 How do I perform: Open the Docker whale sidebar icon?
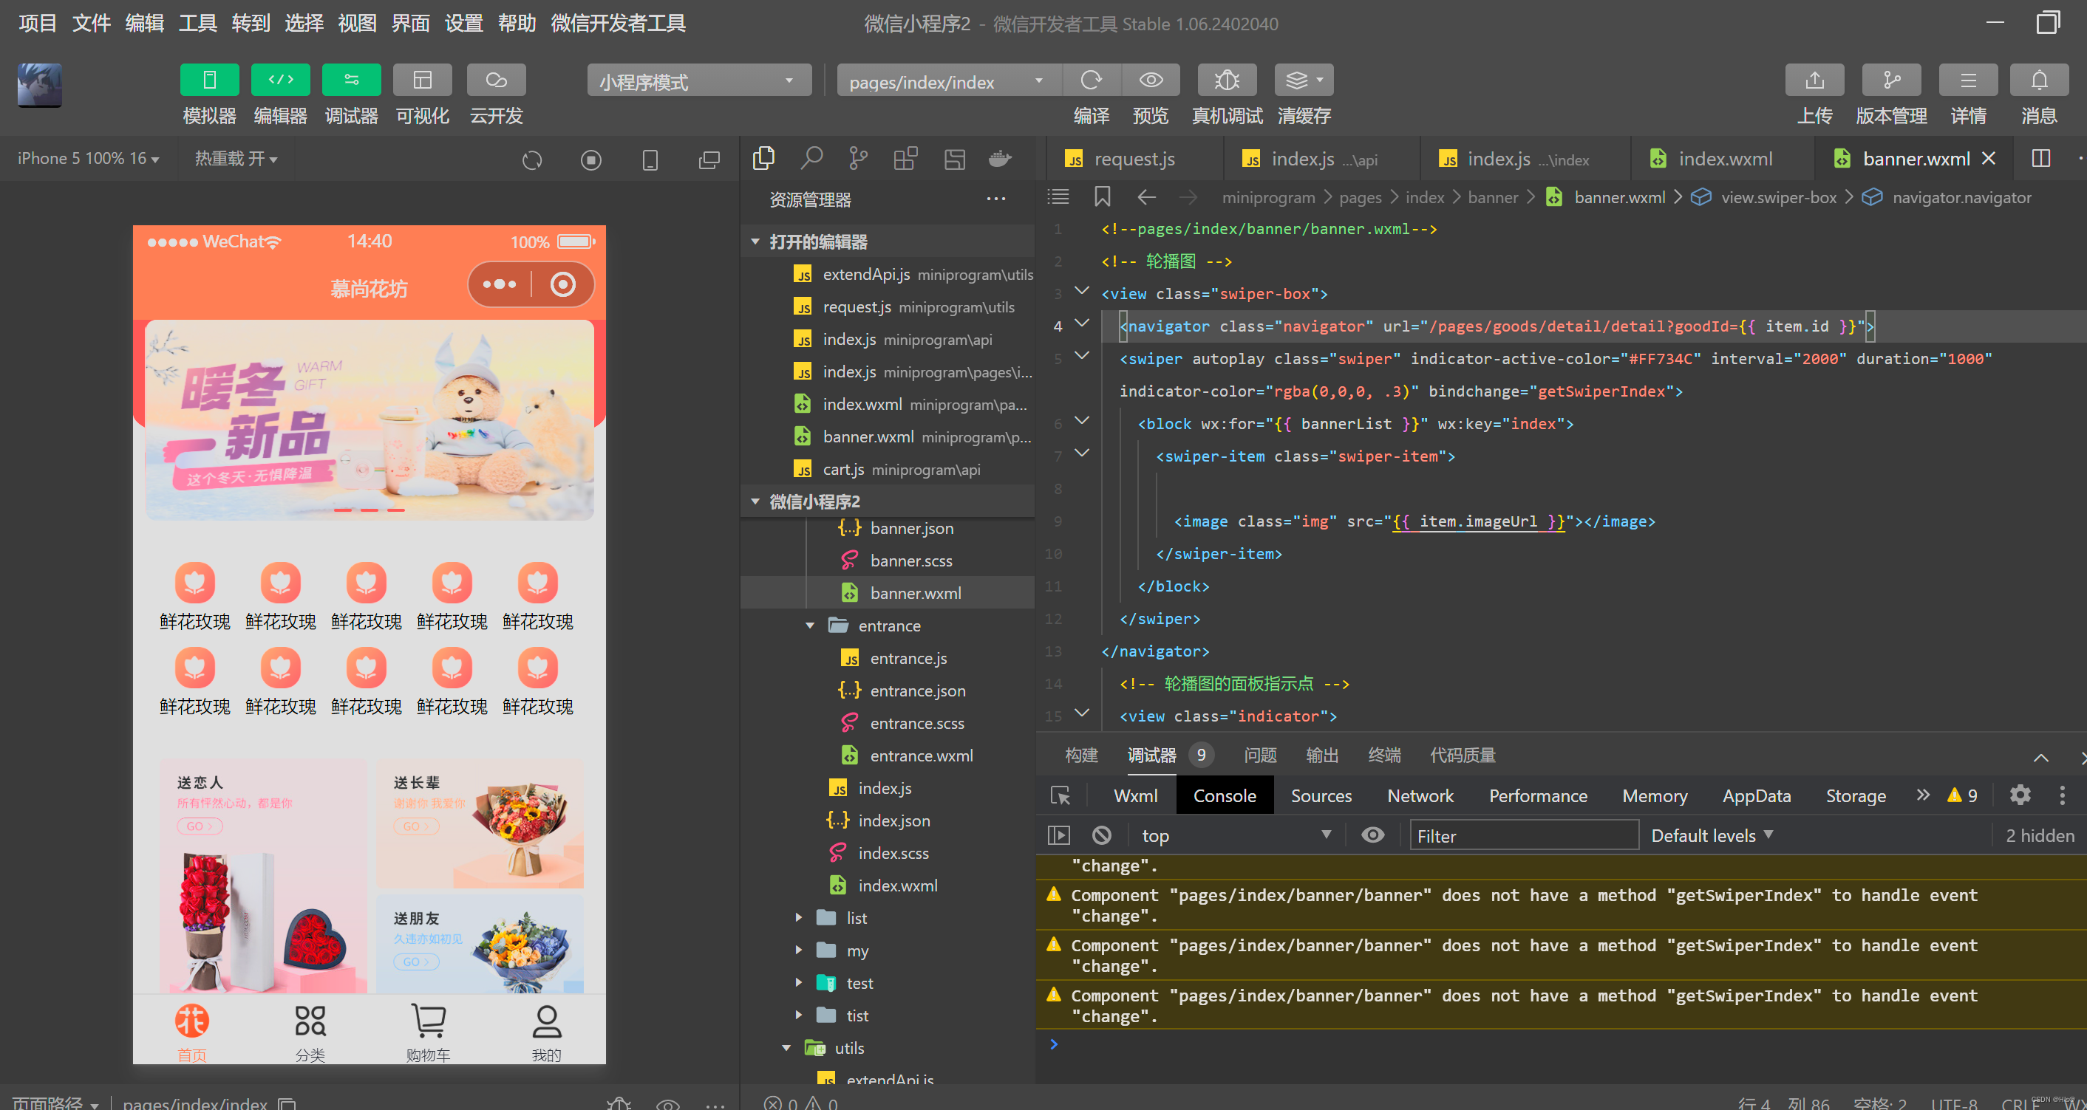pos(1001,158)
